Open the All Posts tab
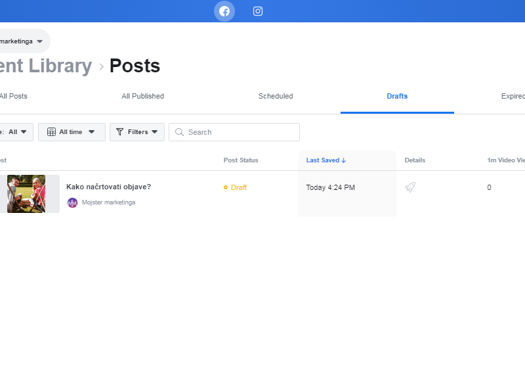This screenshot has width=525, height=372. point(14,96)
